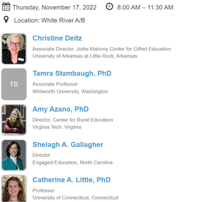Click Catherine A. Little's profile photo
209x202 pixels.
pyautogui.click(x=14, y=188)
